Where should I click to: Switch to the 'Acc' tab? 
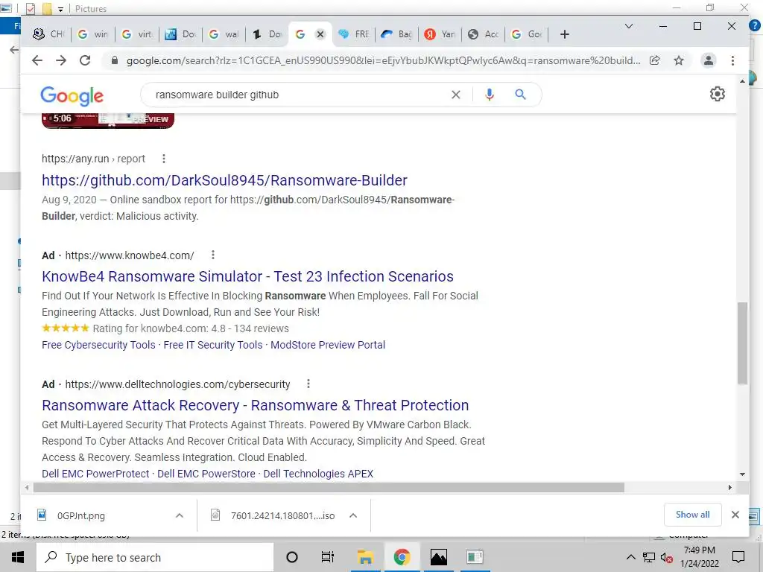483,34
